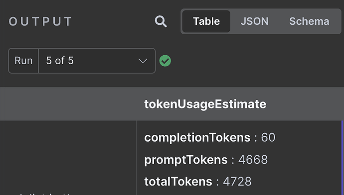Click the OUTPUT panel heading
The width and height of the screenshot is (344, 195).
(40, 21)
